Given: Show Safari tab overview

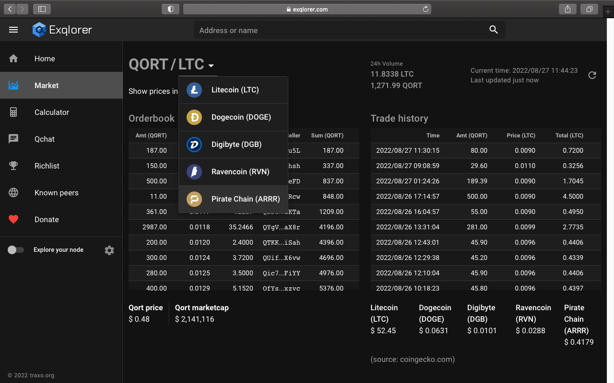Looking at the screenshot, I should point(589,9).
